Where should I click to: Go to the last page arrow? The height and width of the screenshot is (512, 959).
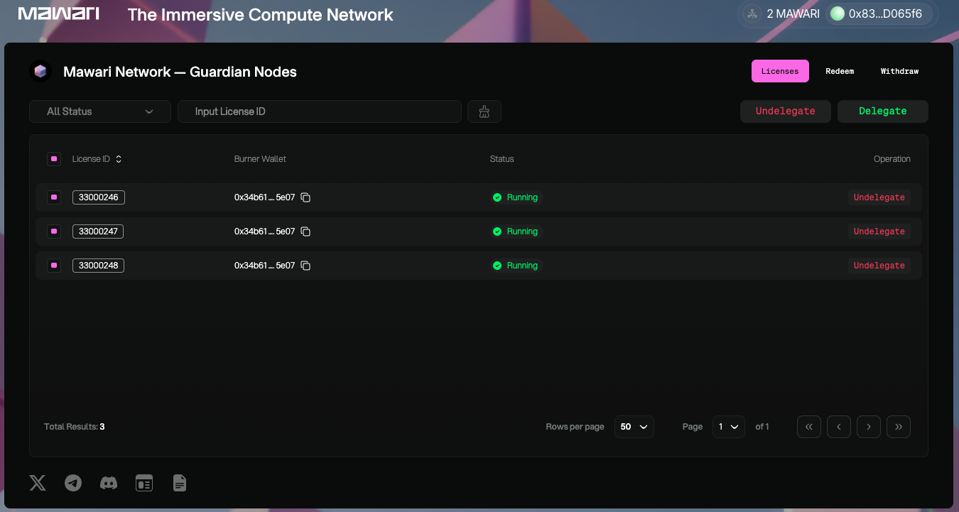point(899,427)
